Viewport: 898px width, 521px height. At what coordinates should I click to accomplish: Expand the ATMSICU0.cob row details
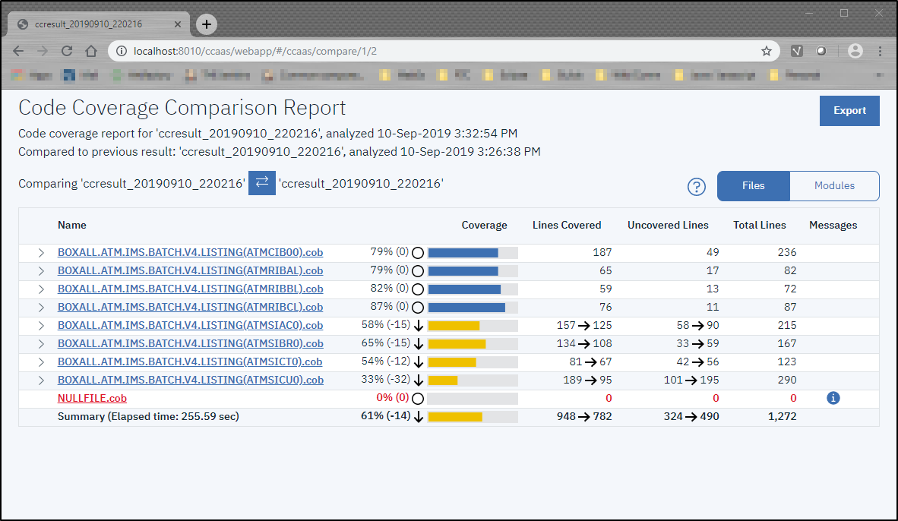[x=41, y=380]
